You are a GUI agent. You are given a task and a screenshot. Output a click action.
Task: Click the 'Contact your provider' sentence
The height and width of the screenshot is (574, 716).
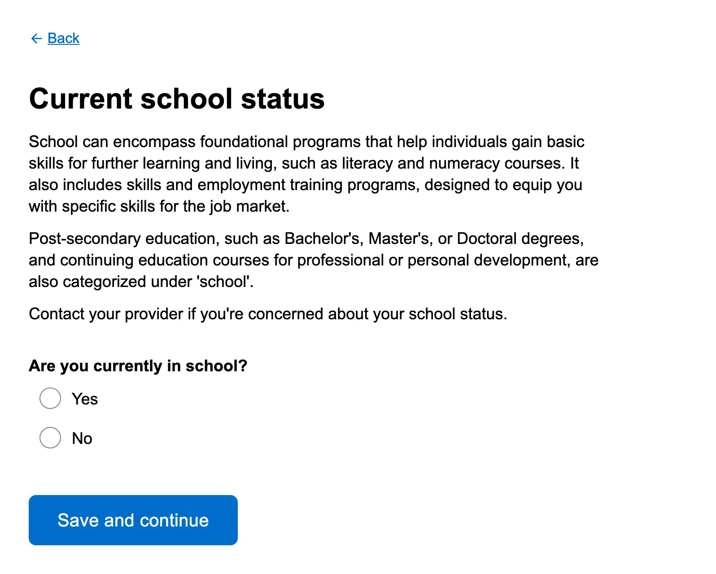coord(268,314)
